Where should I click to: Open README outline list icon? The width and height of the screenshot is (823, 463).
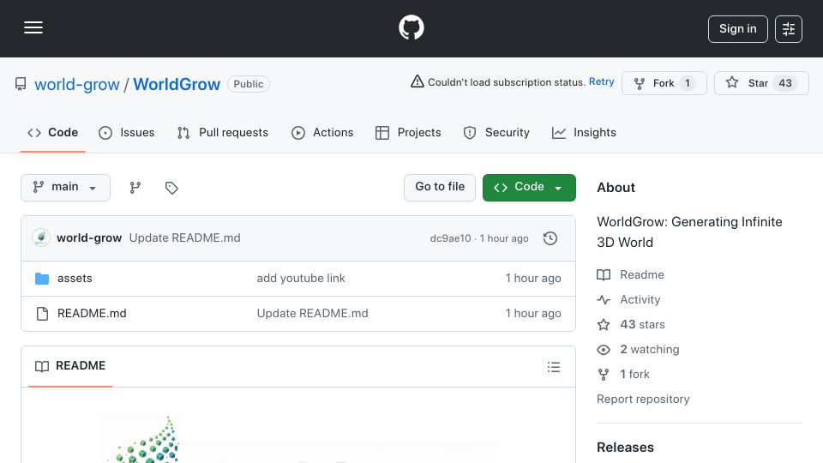[x=554, y=367]
